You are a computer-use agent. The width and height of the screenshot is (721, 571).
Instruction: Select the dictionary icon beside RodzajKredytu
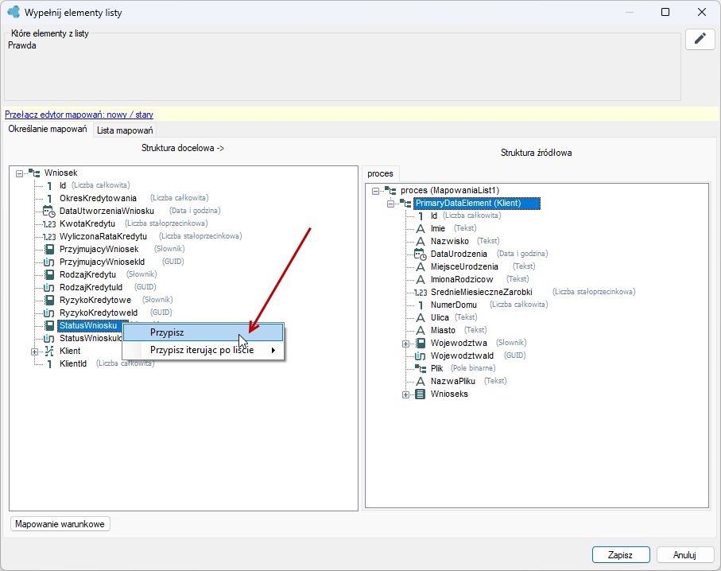coord(49,274)
